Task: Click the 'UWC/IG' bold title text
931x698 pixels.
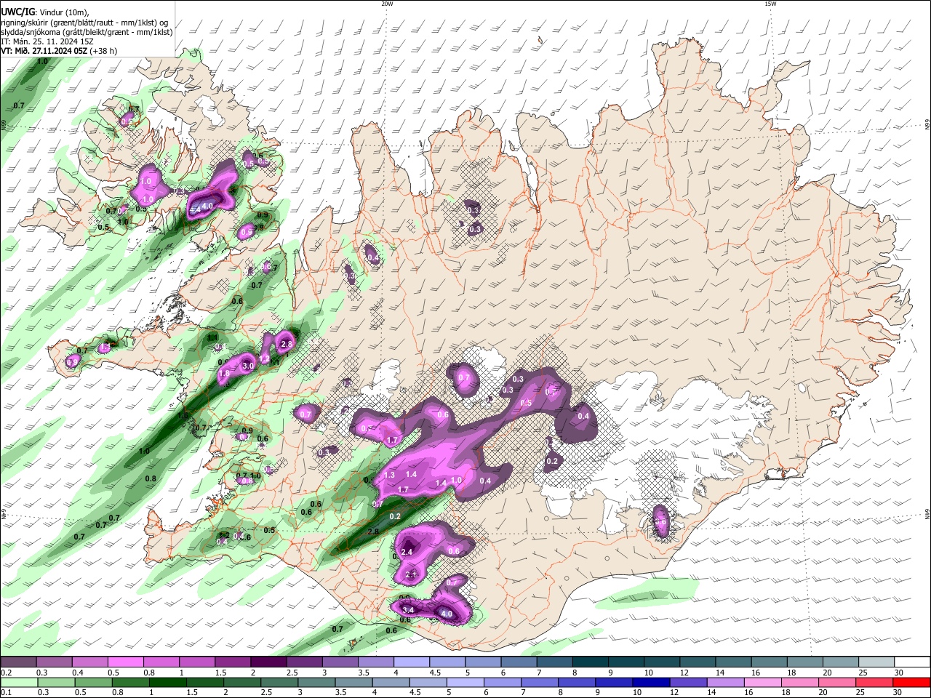Action: pyautogui.click(x=17, y=12)
